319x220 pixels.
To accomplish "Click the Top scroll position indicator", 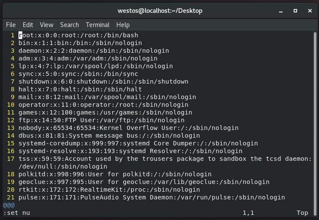I will [302, 213].
